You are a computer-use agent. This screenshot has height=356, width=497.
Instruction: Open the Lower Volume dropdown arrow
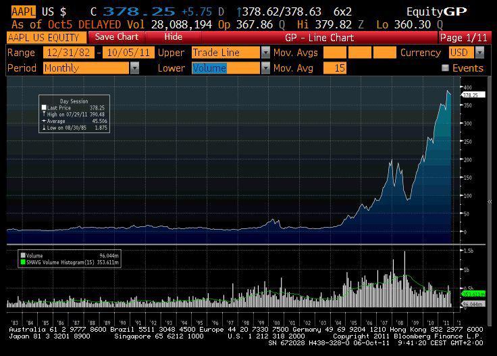(x=265, y=68)
